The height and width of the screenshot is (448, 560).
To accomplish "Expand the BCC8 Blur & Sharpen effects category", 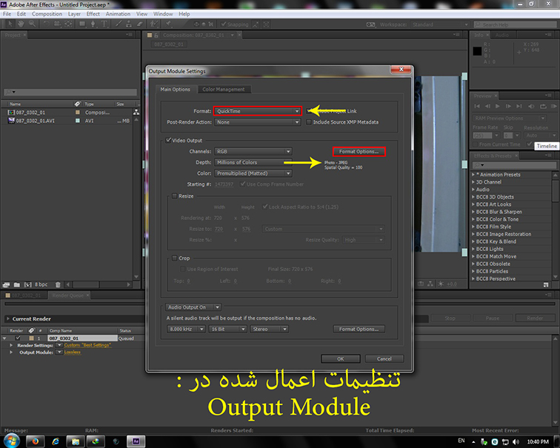I will click(473, 212).
